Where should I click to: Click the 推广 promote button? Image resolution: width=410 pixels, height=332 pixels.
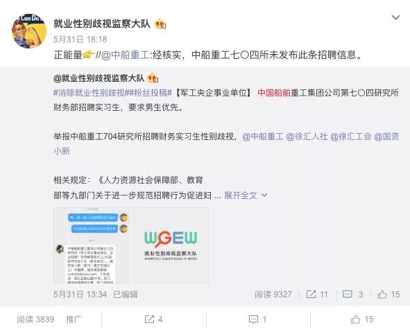point(74,320)
